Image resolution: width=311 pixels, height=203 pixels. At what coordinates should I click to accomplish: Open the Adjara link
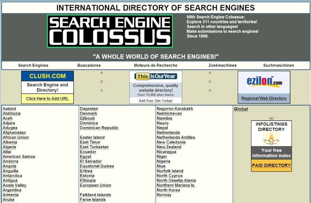tap(9, 123)
